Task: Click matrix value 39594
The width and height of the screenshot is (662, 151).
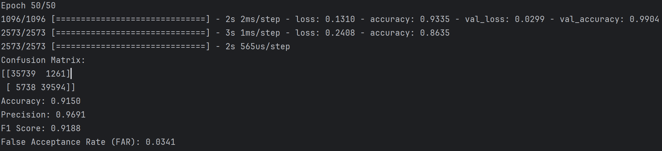Action: (53, 87)
